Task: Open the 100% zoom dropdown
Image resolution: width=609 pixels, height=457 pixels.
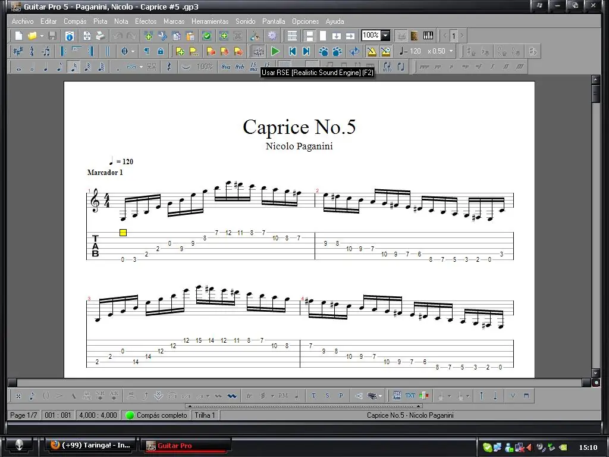Action: coord(385,36)
